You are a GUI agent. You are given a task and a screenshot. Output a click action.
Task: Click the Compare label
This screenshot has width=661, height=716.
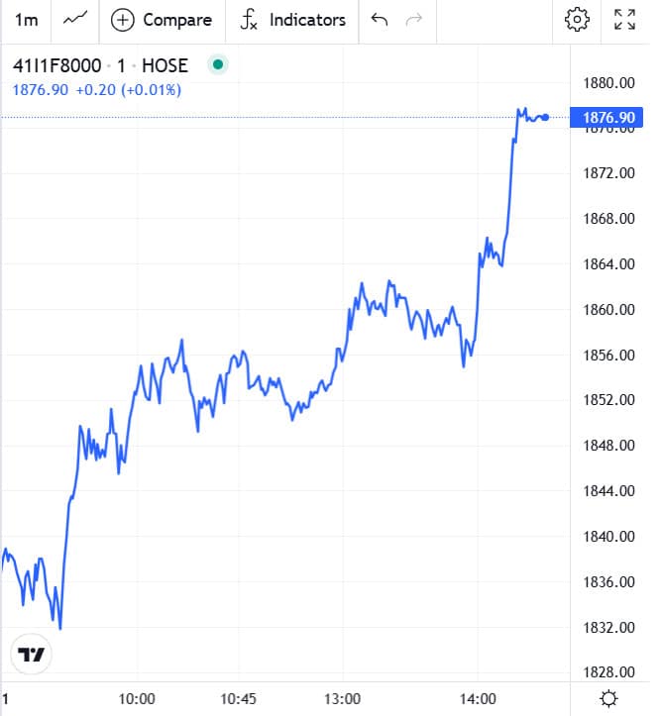177,20
